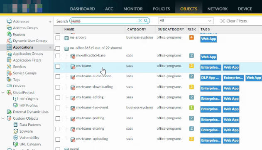262x150 pixels.
Task: Click the External Dynamic Lists icon
Action: pos(9,112)
